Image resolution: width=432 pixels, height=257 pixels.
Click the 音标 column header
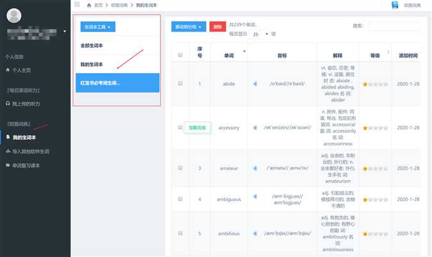pos(282,55)
